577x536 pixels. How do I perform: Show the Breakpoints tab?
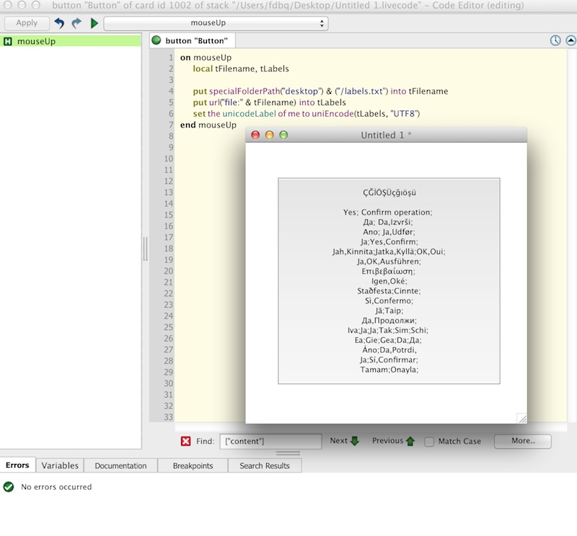[193, 465]
